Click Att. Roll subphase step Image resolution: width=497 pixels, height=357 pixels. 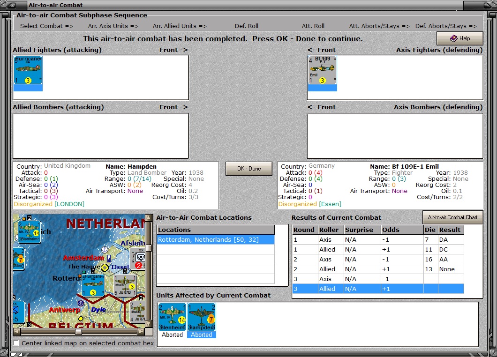[x=313, y=26]
